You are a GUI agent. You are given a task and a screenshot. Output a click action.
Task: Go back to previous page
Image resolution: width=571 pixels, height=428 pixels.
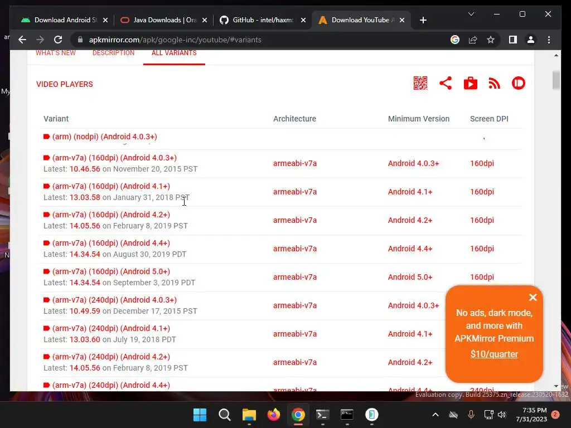(x=22, y=40)
